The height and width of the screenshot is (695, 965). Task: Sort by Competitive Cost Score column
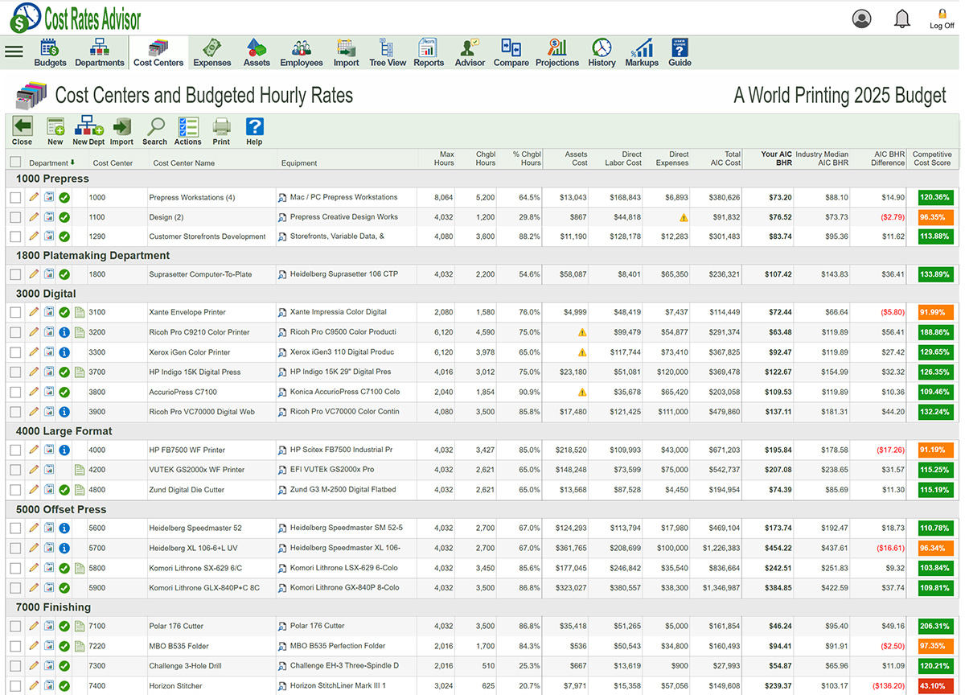(932, 158)
